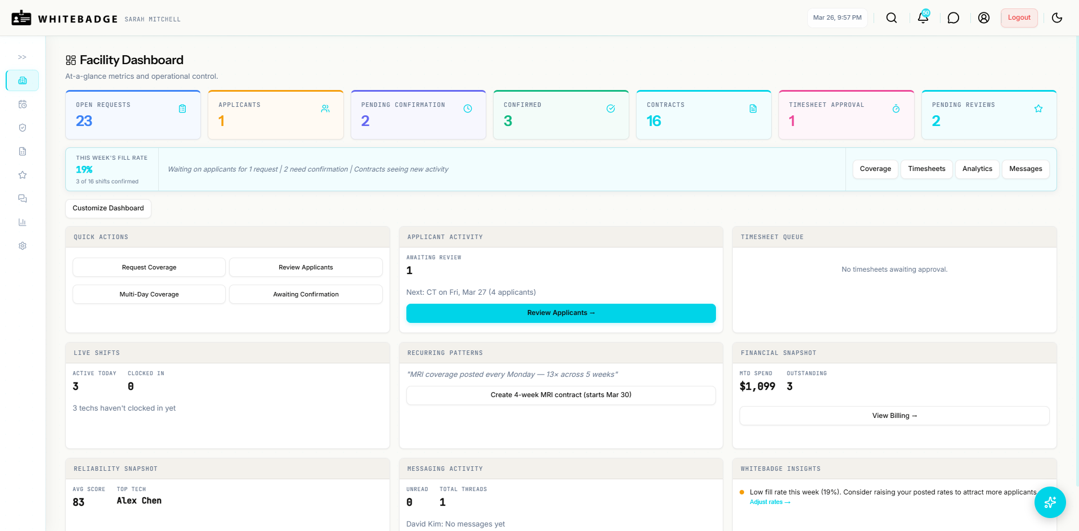View analytics via sidebar bar chart icon
Screen dimensions: 1079x531
pos(23,222)
